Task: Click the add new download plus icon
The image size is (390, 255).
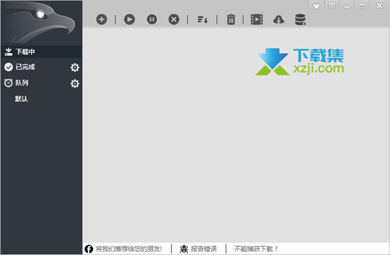Action: (101, 20)
